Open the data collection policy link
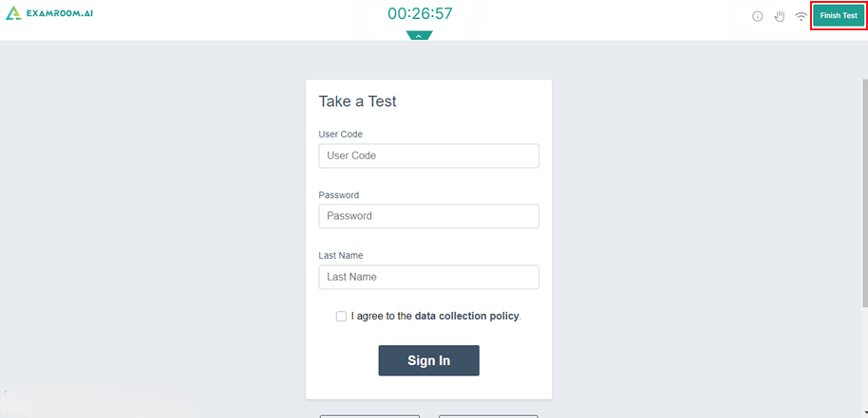The width and height of the screenshot is (868, 418). (x=466, y=317)
